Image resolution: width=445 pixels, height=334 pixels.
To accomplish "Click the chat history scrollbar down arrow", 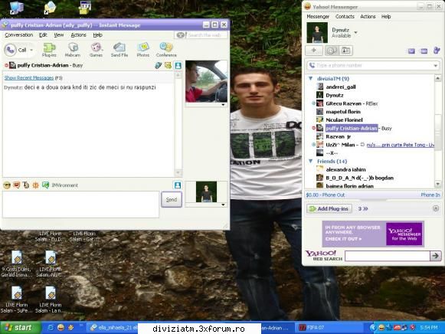I will tap(178, 172).
